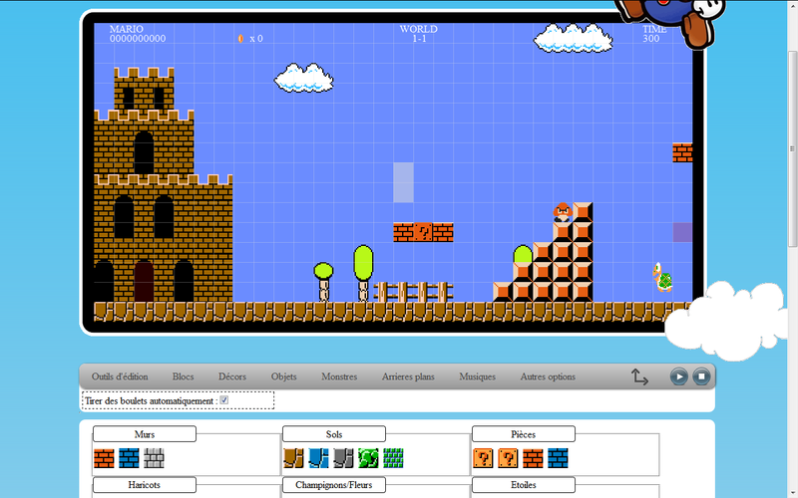The image size is (798, 498).
Task: Click the green bush beside the stair blocks
Action: point(523,254)
